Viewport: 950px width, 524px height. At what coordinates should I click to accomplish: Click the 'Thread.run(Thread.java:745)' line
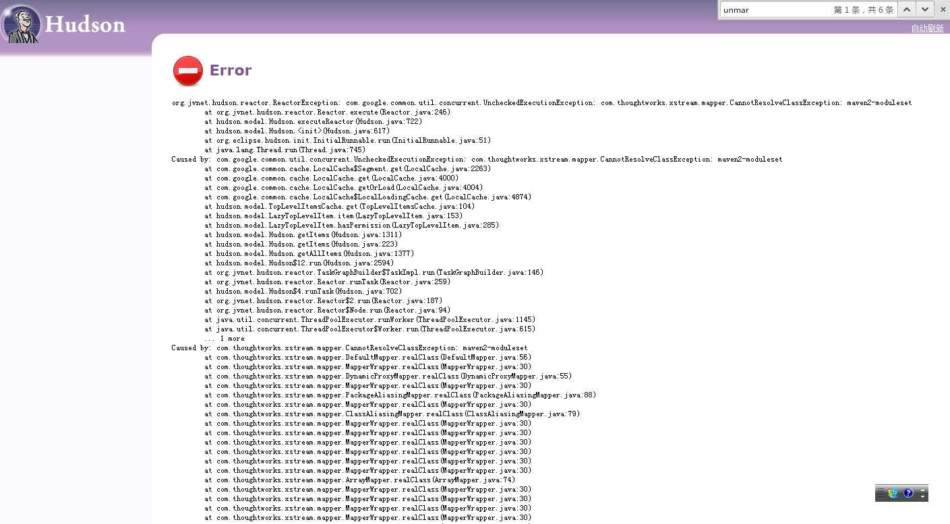[285, 150]
